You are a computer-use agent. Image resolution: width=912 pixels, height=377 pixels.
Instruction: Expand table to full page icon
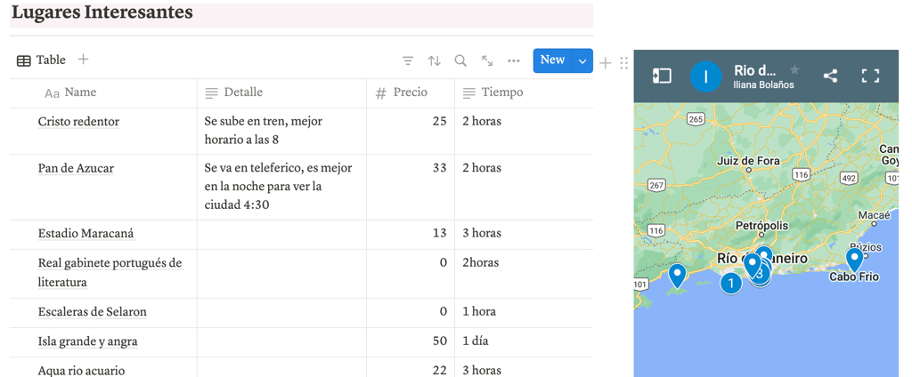tap(487, 60)
